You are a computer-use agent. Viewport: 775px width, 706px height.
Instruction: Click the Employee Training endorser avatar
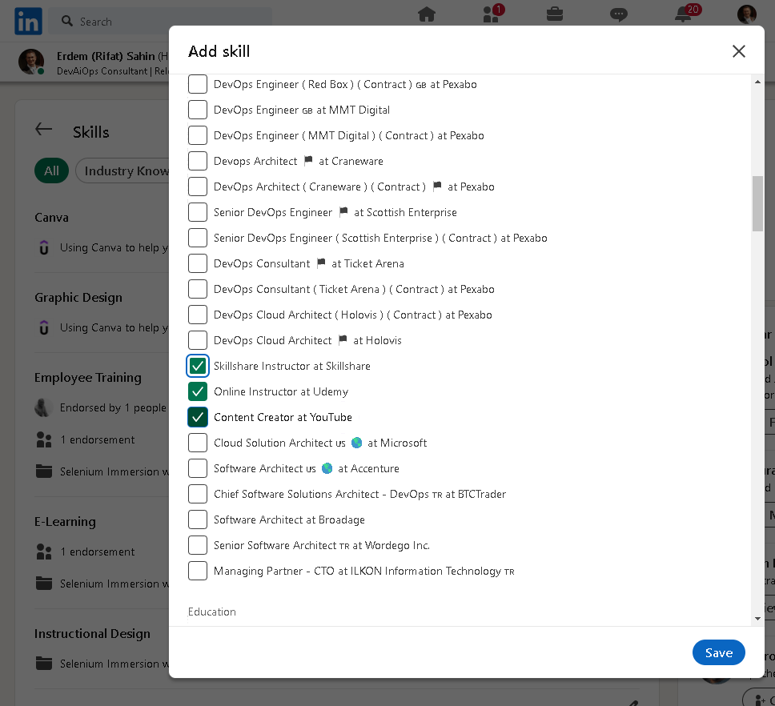(x=43, y=407)
